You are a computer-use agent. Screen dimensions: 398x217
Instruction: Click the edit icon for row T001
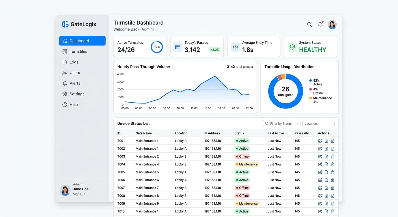point(320,141)
